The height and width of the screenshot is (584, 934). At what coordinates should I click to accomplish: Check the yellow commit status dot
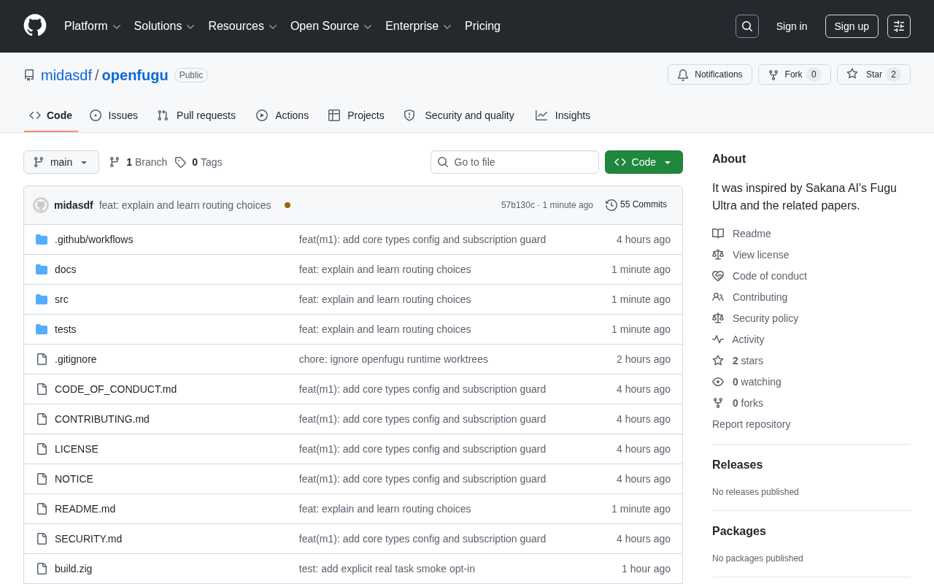click(287, 205)
